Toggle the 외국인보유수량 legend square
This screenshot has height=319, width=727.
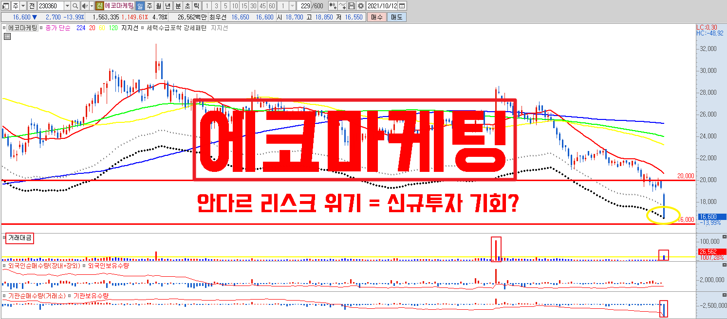tap(84, 266)
